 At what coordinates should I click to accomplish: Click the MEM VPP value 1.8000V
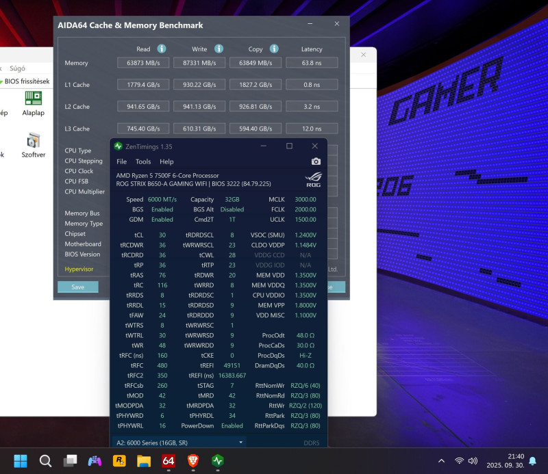coord(306,305)
